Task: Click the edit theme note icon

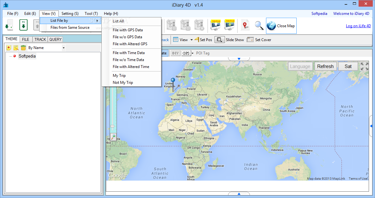Action: click(x=16, y=48)
